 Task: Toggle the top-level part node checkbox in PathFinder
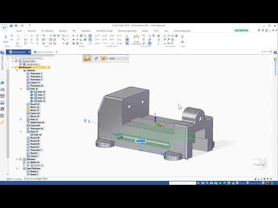click(16, 58)
